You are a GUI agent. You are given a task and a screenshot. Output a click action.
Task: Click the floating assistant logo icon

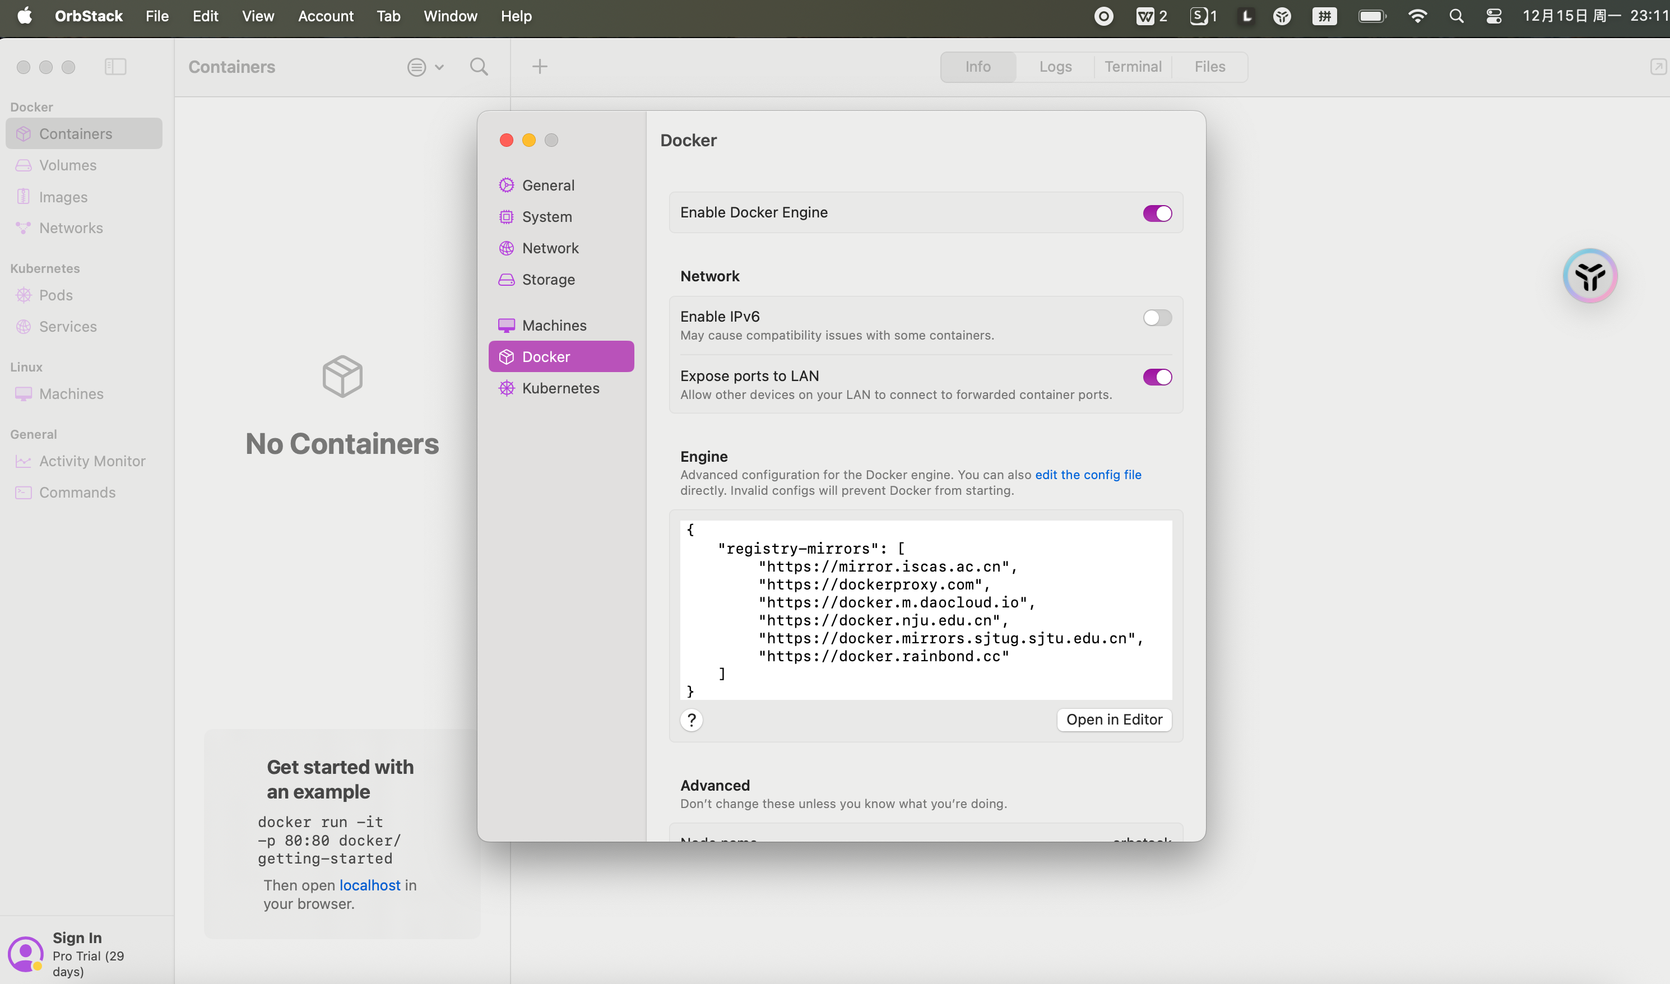pyautogui.click(x=1590, y=276)
